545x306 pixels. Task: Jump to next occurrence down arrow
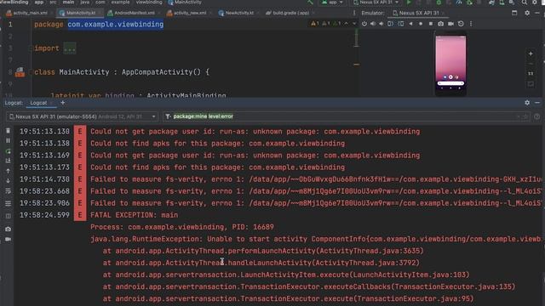pyautogui.click(x=8, y=181)
